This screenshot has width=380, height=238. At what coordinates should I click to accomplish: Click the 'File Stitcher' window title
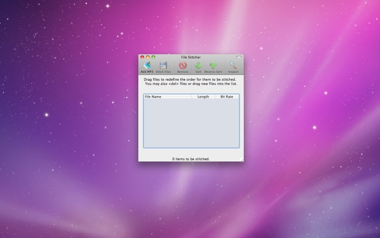click(x=191, y=57)
